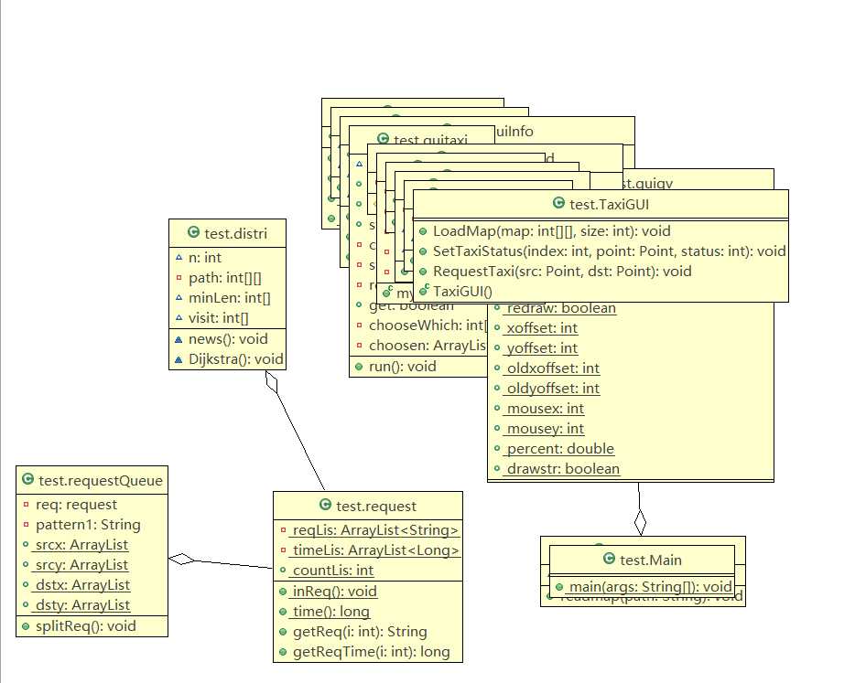
Task: Select the yoffset: int field
Action: [x=542, y=348]
